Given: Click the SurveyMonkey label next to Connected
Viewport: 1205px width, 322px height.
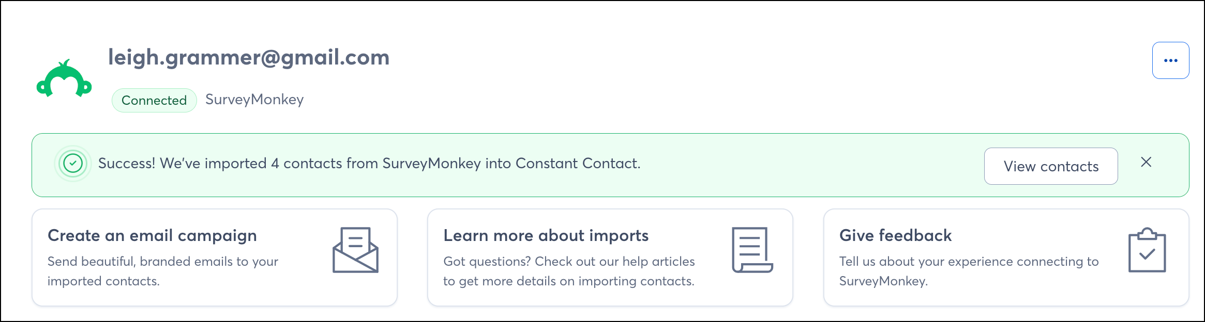Looking at the screenshot, I should [x=254, y=99].
